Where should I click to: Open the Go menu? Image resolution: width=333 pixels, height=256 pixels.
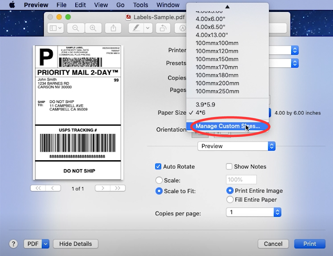120,5
